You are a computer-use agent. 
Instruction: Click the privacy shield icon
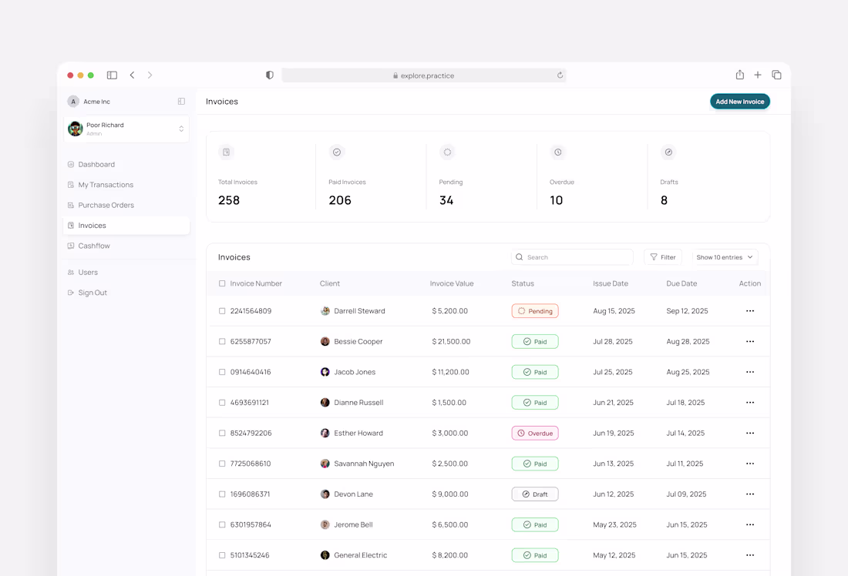[269, 75]
